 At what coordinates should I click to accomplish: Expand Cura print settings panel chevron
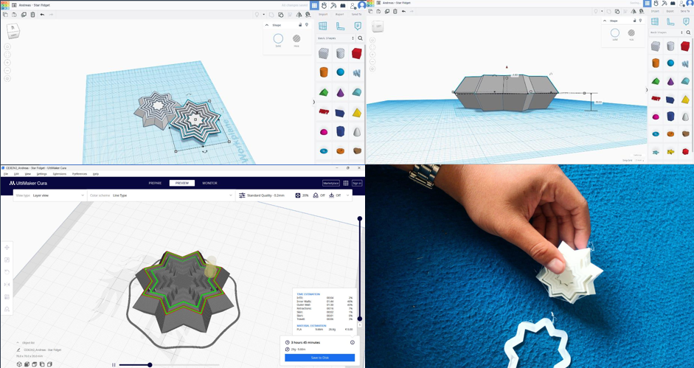(348, 195)
